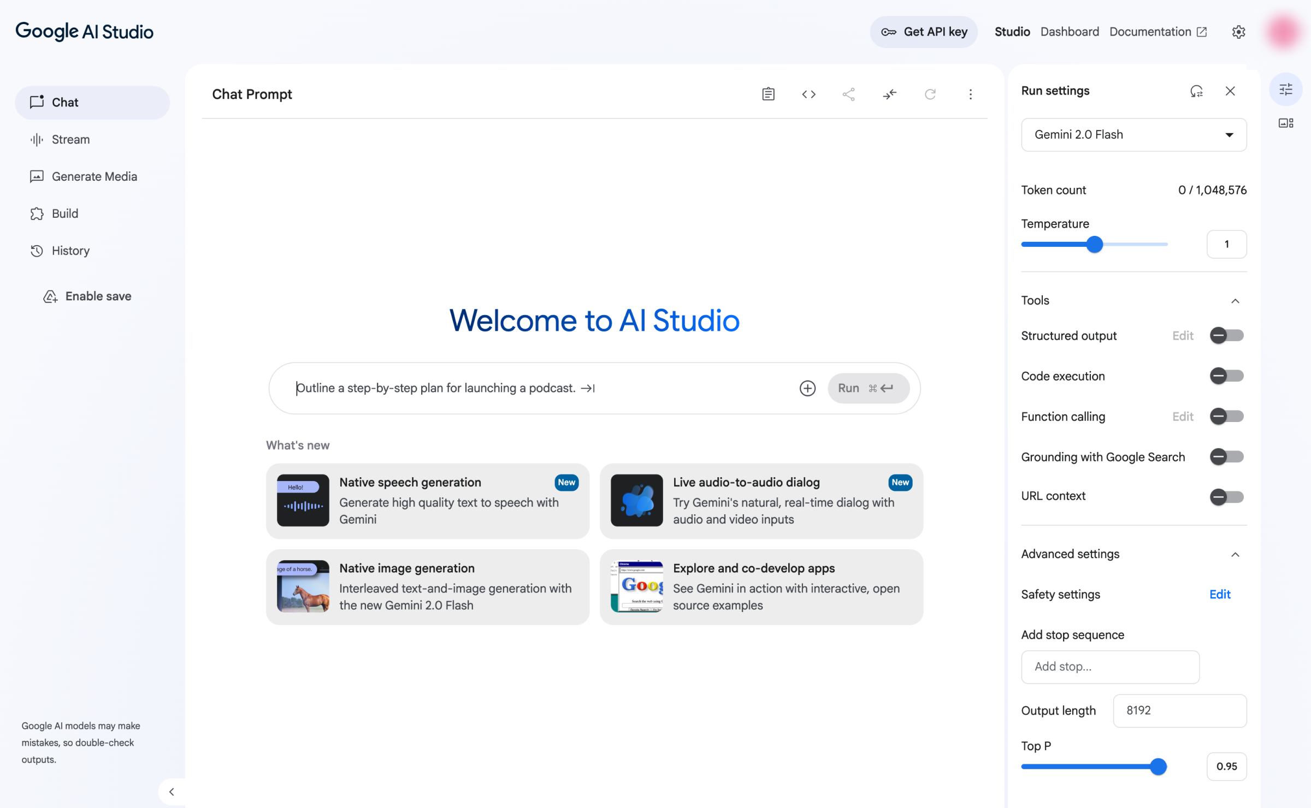The image size is (1311, 808).
Task: Go to Generate Media in sidebar
Action: click(x=92, y=176)
